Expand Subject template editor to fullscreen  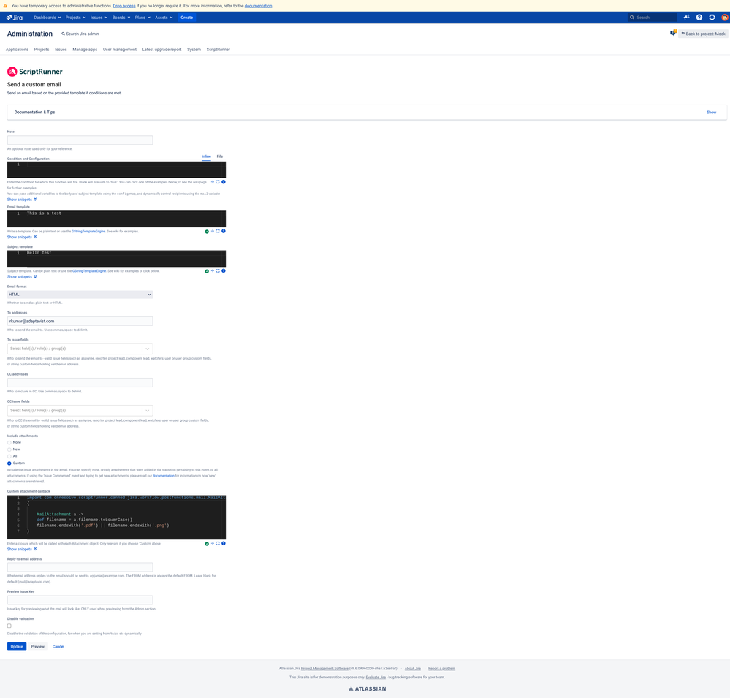pyautogui.click(x=218, y=270)
